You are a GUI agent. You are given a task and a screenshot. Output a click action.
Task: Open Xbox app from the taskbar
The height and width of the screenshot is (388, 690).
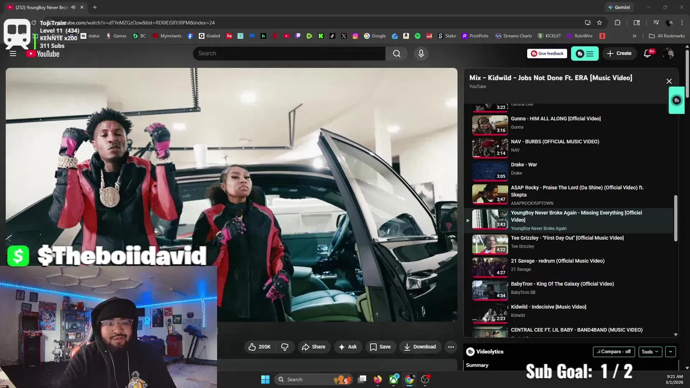click(394, 379)
